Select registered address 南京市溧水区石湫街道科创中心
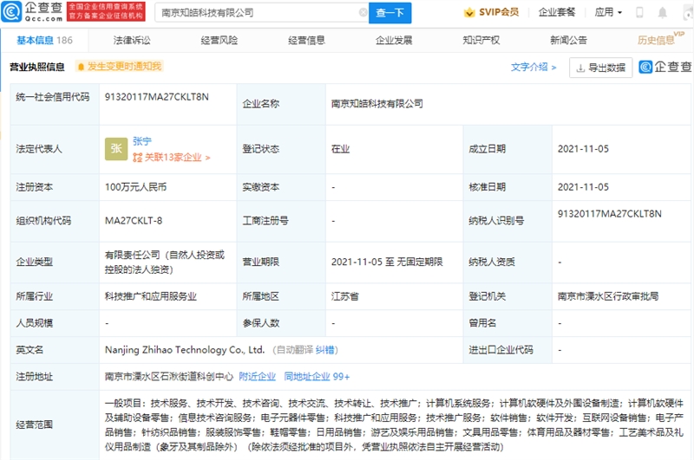This screenshot has width=694, height=460. (169, 377)
